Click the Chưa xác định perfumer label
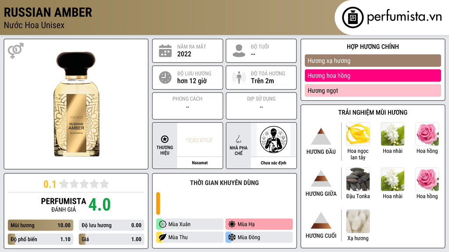The height and width of the screenshot is (252, 449). click(274, 163)
